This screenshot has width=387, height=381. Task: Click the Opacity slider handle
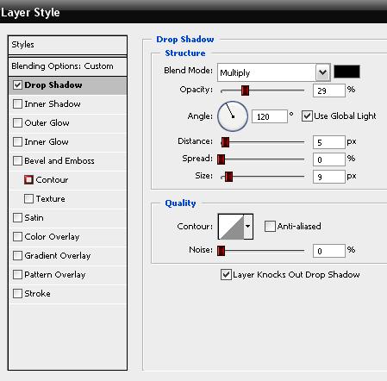245,91
